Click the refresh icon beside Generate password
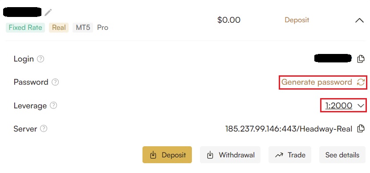The height and width of the screenshot is (173, 370). click(361, 82)
